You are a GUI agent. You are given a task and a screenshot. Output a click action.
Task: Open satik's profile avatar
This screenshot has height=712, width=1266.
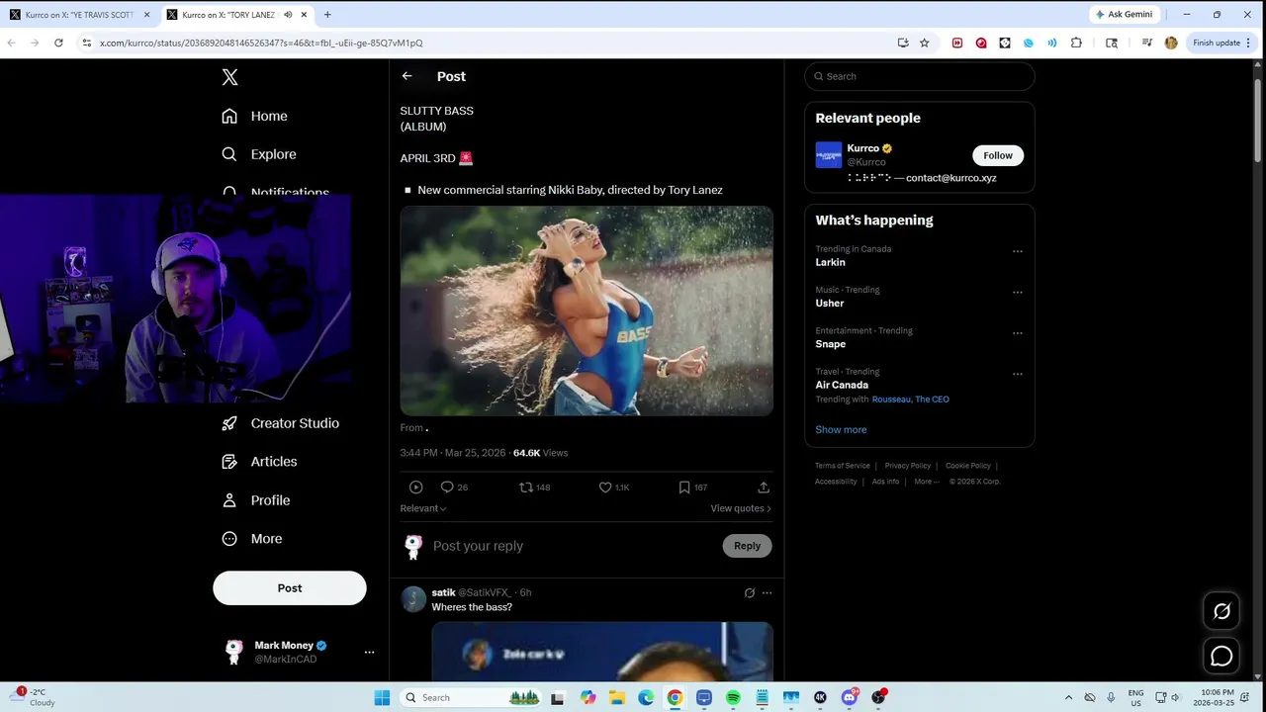click(x=413, y=599)
